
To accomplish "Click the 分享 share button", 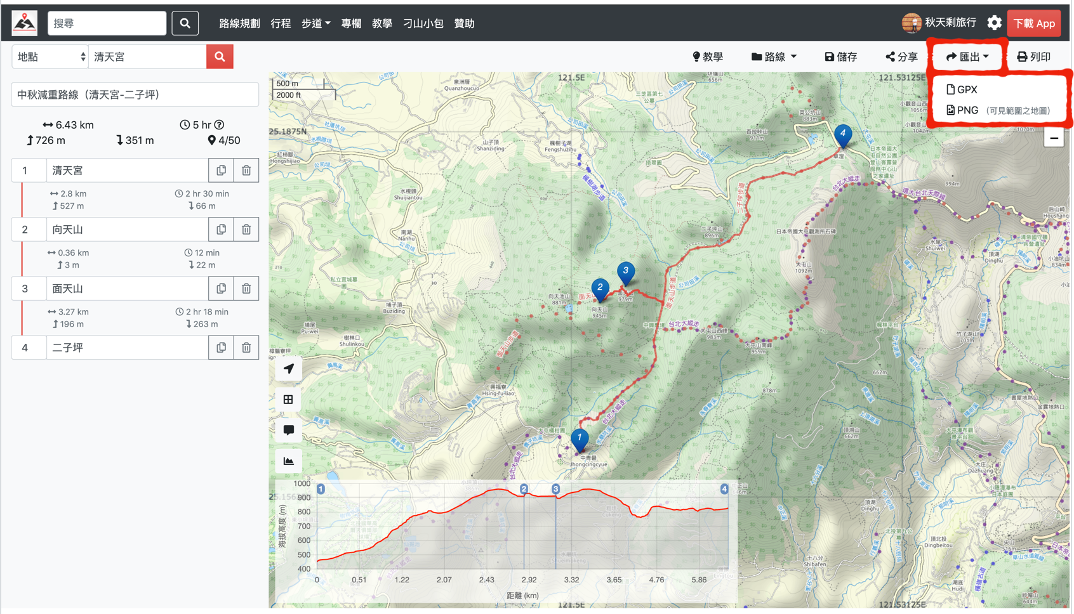I will coord(902,56).
